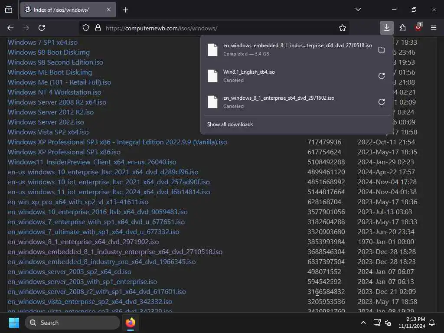Retry Win8.1_English_x64.iso download

point(382,76)
